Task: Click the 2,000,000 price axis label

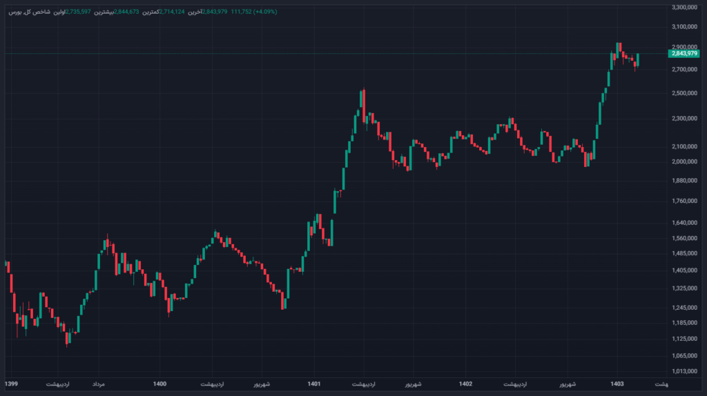Action: coord(684,161)
